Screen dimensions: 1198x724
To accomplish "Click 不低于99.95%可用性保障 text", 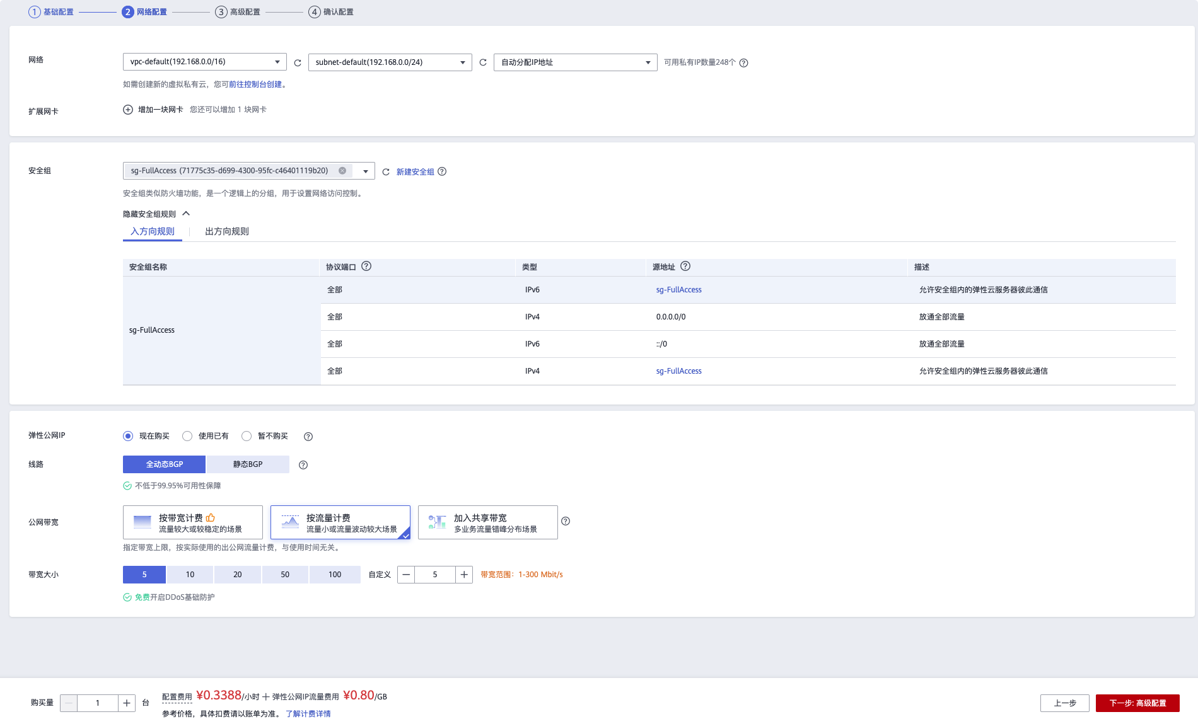I will coord(178,486).
